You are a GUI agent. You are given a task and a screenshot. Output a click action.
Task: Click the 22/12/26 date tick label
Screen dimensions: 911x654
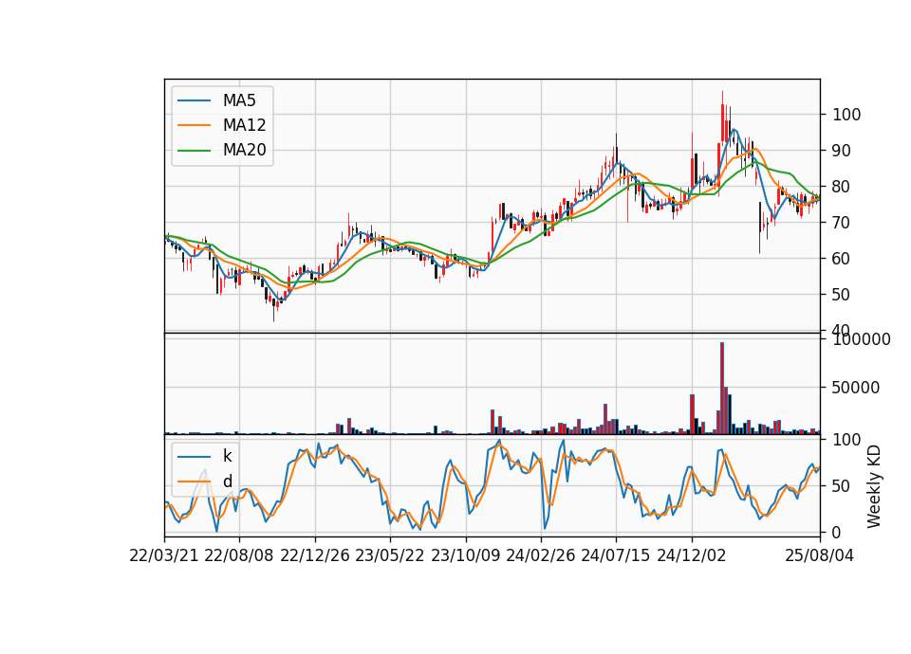click(315, 555)
